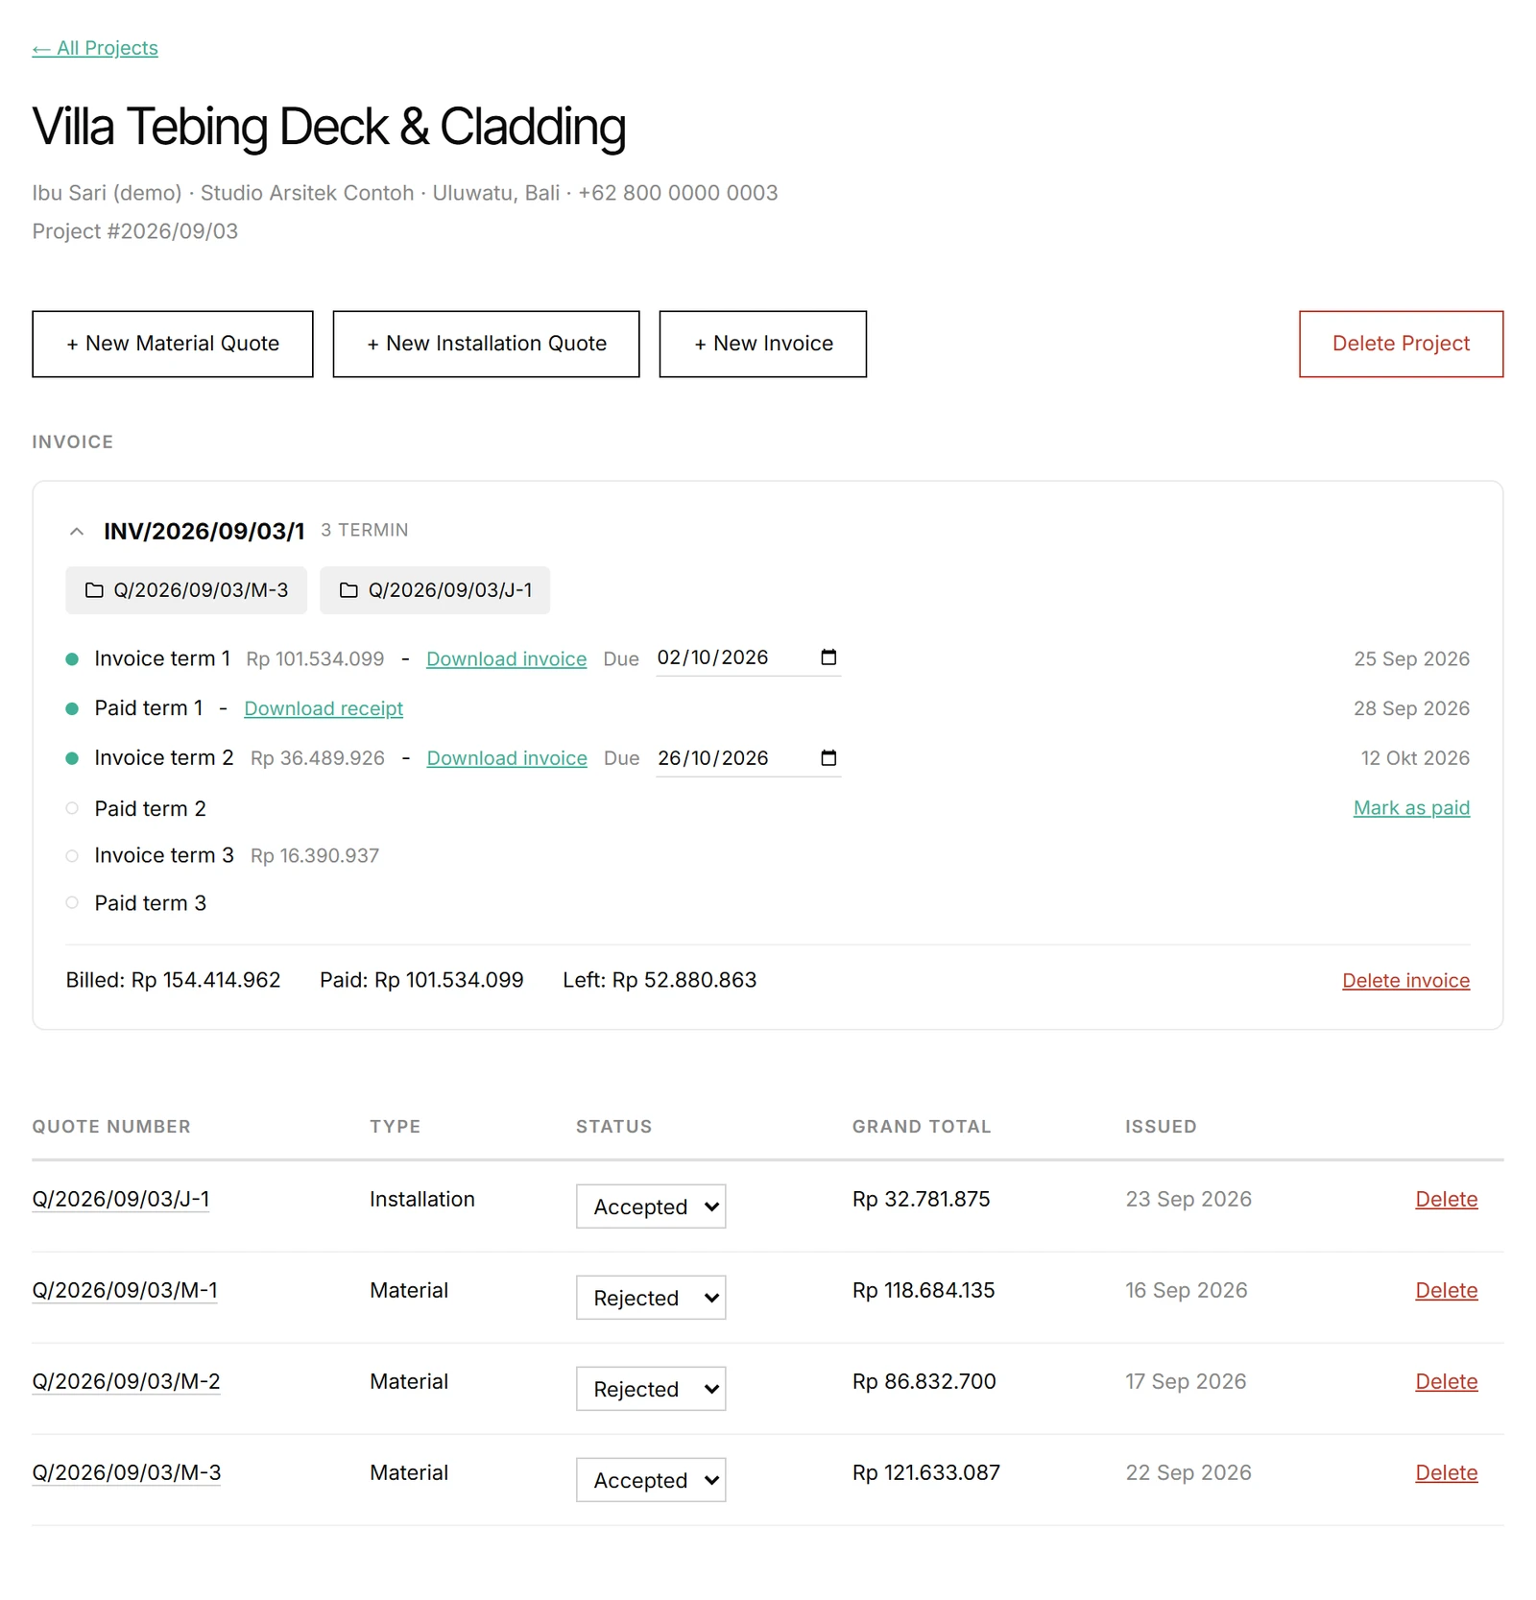
Task: Click the QUOTE NUMBER column header
Action: tap(111, 1127)
